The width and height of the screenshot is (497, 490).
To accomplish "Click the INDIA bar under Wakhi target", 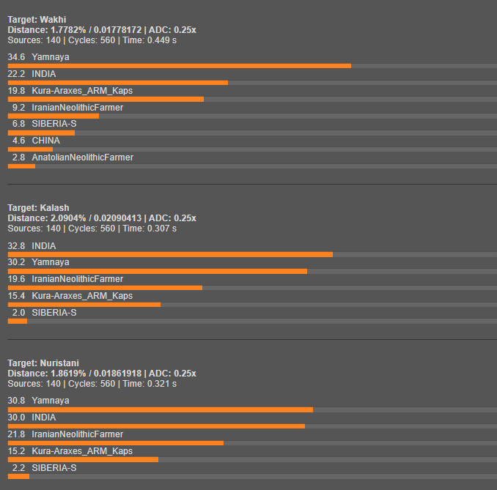I will coord(117,83).
